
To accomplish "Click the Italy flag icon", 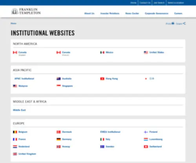I will pyautogui.click(x=102, y=139).
